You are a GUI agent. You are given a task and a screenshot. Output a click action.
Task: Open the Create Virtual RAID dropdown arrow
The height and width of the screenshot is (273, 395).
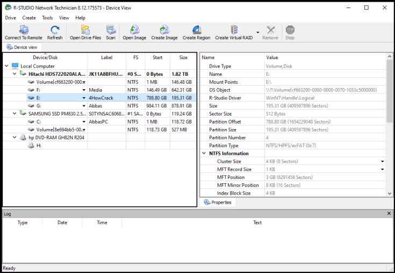pyautogui.click(x=258, y=32)
